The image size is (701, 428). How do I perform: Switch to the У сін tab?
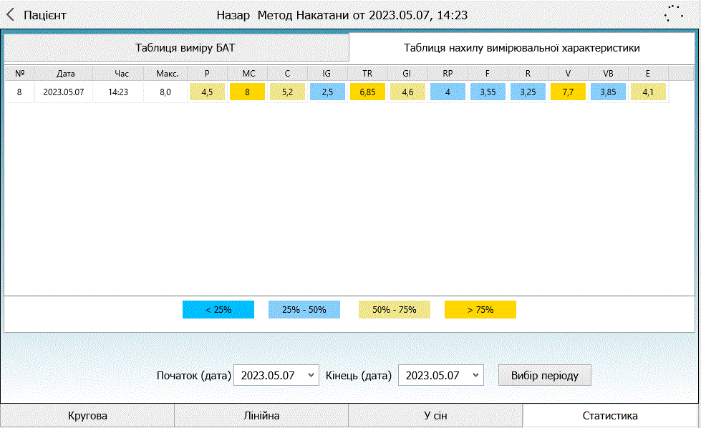[x=435, y=416]
